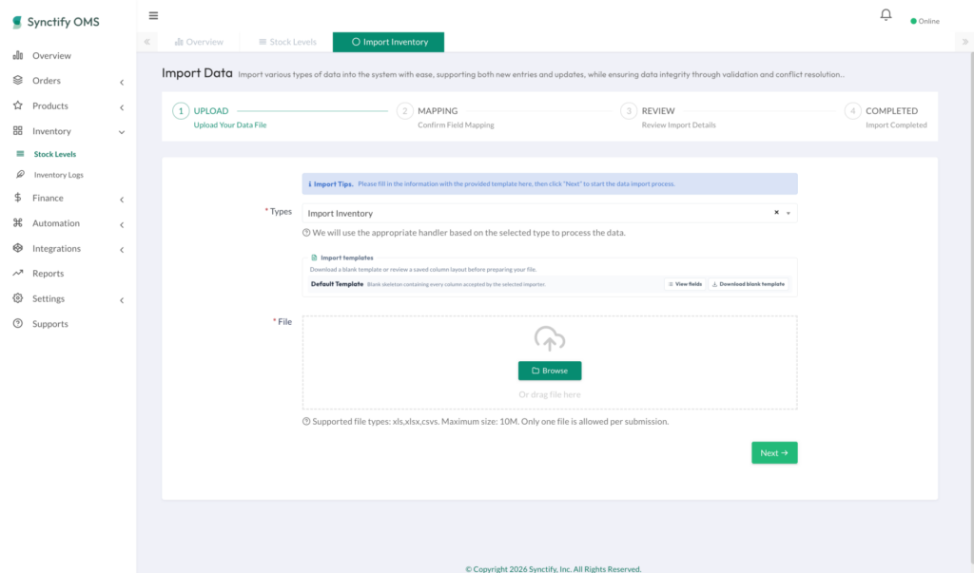Click the Next button
974x573 pixels.
pyautogui.click(x=774, y=452)
